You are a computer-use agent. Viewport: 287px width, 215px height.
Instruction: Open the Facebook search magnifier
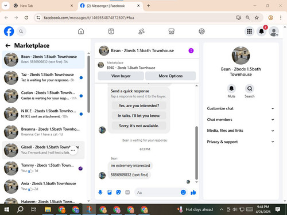pyautogui.click(x=21, y=32)
